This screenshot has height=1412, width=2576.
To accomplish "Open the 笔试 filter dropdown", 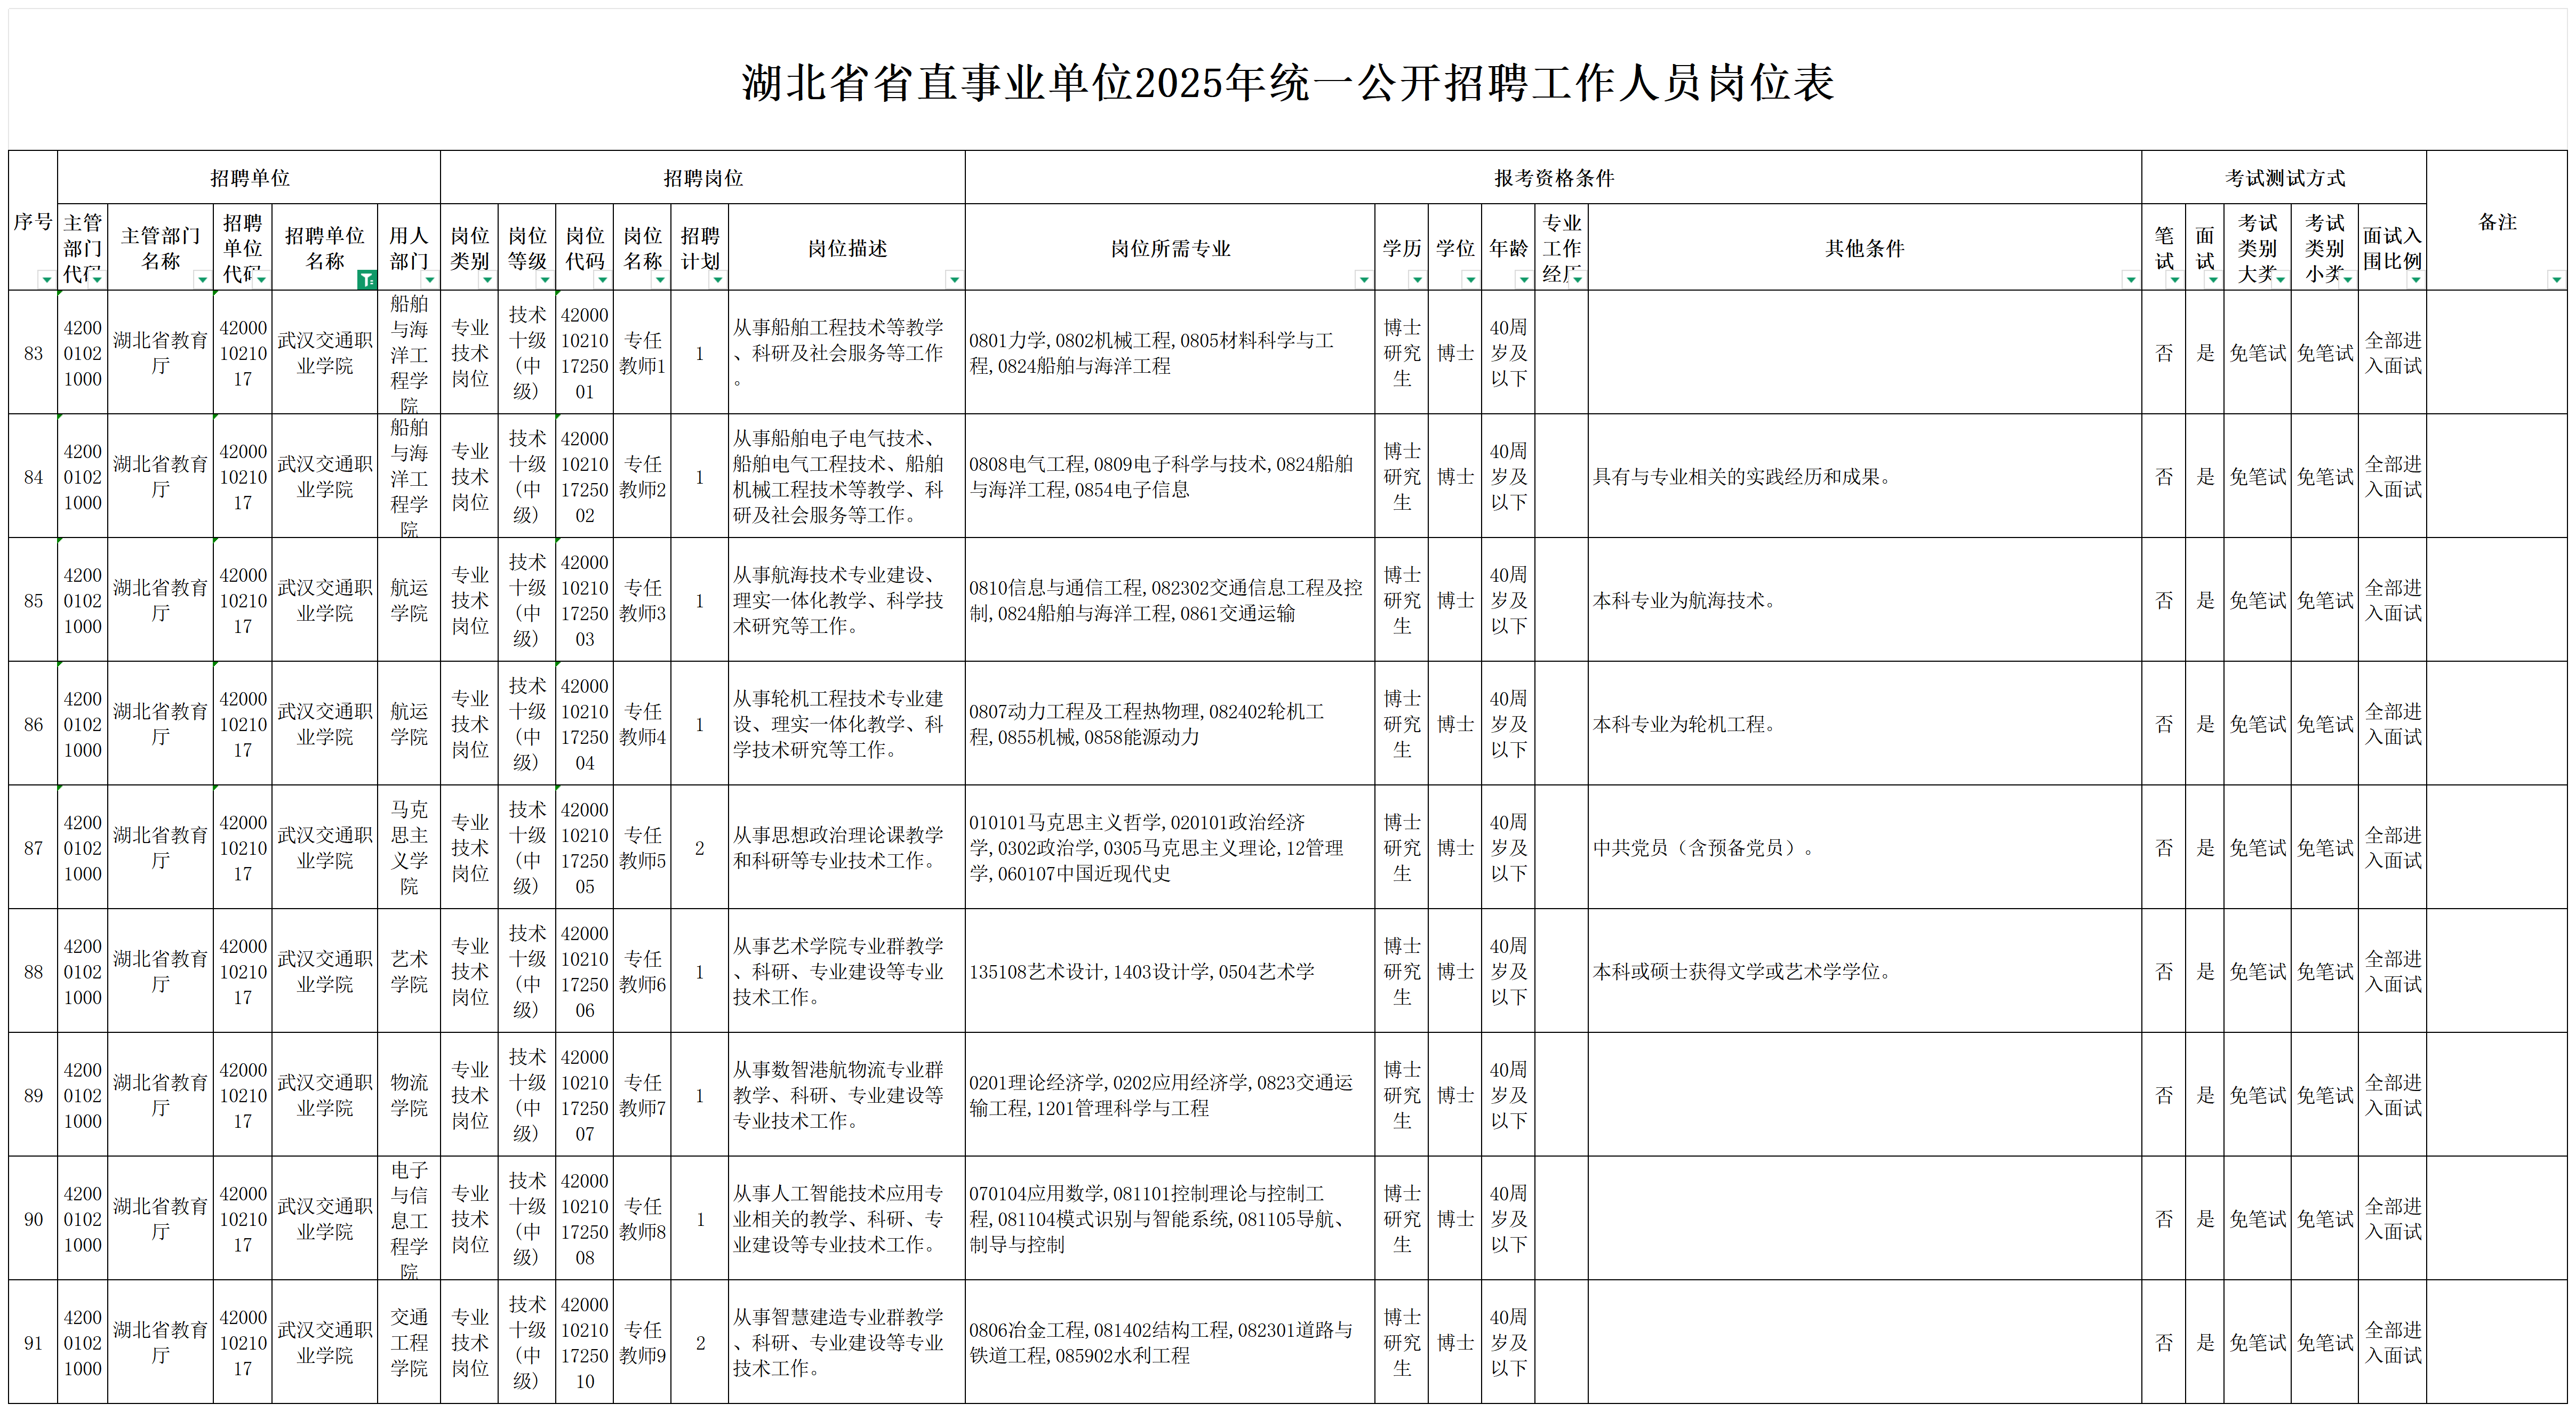I will pos(2174,280).
